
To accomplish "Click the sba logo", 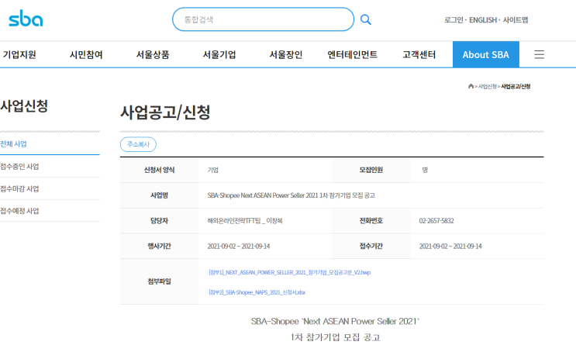I will point(26,19).
